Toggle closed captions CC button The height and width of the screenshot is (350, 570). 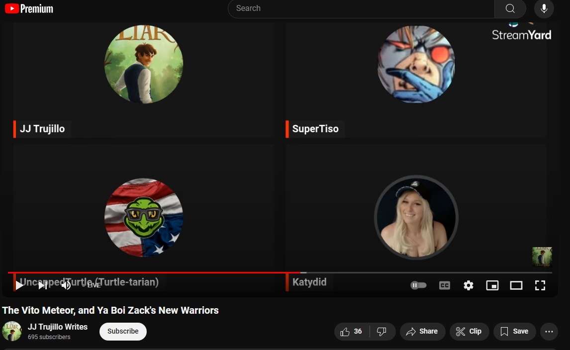coord(445,285)
